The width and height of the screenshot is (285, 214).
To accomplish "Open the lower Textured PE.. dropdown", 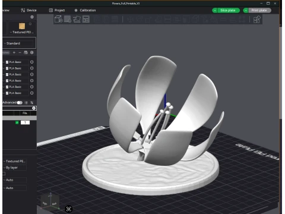I will click(15, 161).
